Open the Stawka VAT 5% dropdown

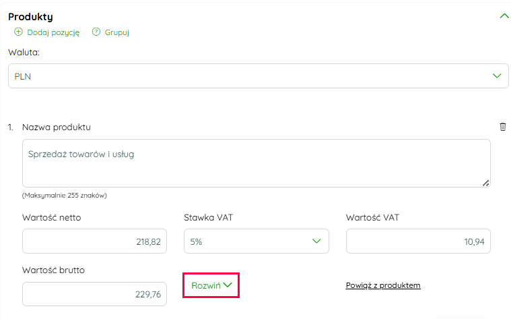tap(256, 241)
